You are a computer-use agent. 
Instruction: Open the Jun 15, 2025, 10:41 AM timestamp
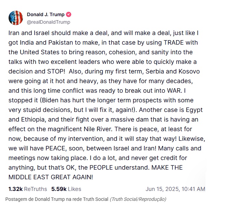pos(175,189)
